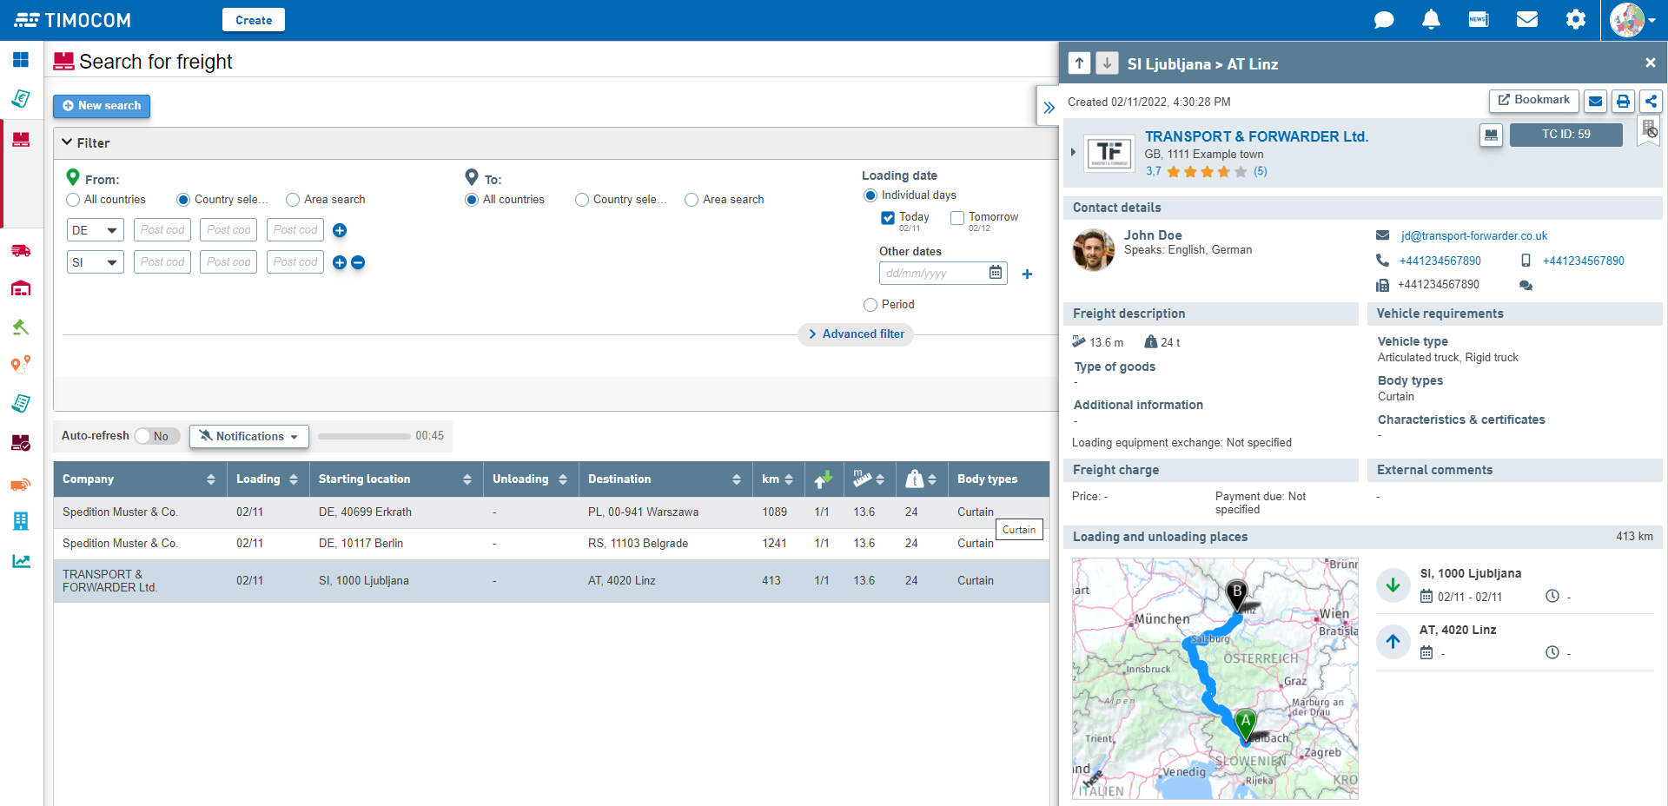This screenshot has width=1668, height=806.
Task: Open the settings gear in the header
Action: pyautogui.click(x=1574, y=19)
